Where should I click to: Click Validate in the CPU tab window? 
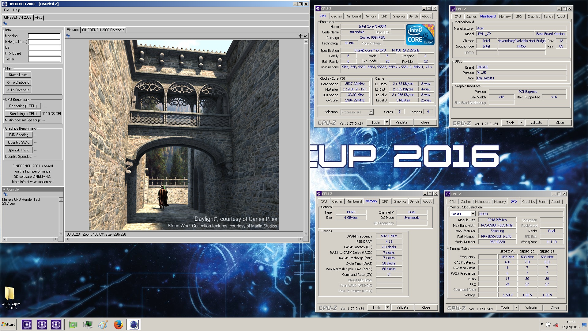pos(401,122)
